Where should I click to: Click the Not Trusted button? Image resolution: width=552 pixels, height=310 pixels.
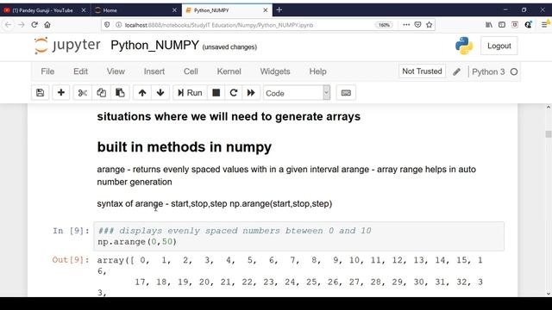pyautogui.click(x=422, y=71)
